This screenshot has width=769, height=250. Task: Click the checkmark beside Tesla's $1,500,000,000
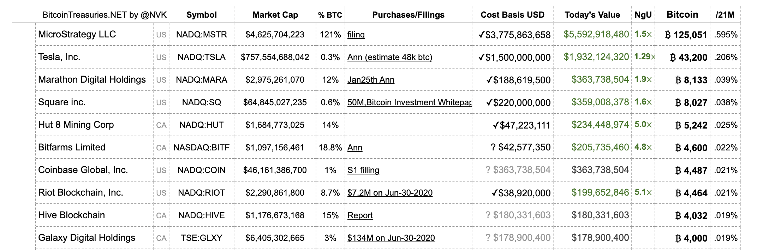click(481, 57)
